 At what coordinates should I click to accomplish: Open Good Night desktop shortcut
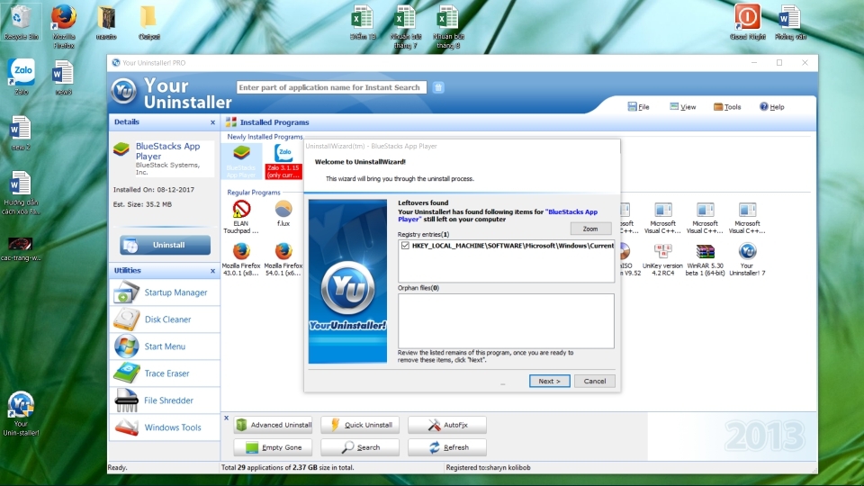pos(747,22)
